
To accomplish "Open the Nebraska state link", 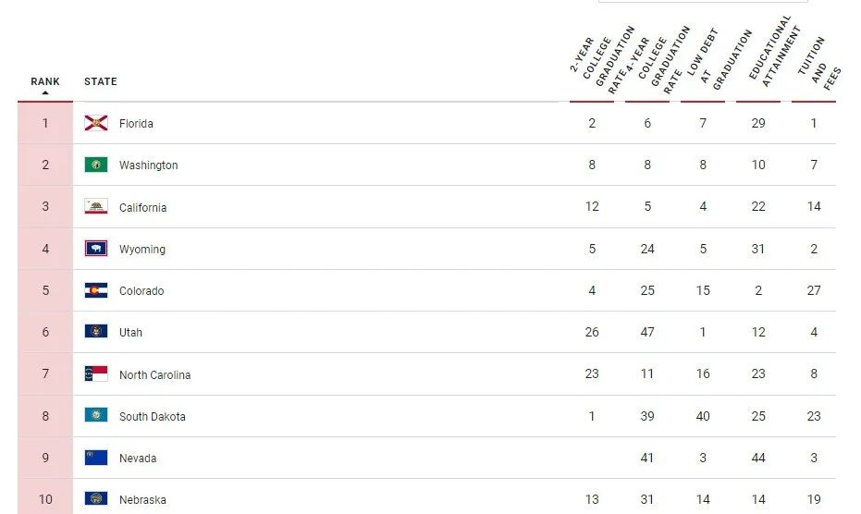I will 142,500.
